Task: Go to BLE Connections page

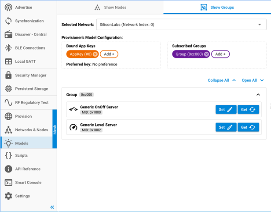Action: [30, 48]
